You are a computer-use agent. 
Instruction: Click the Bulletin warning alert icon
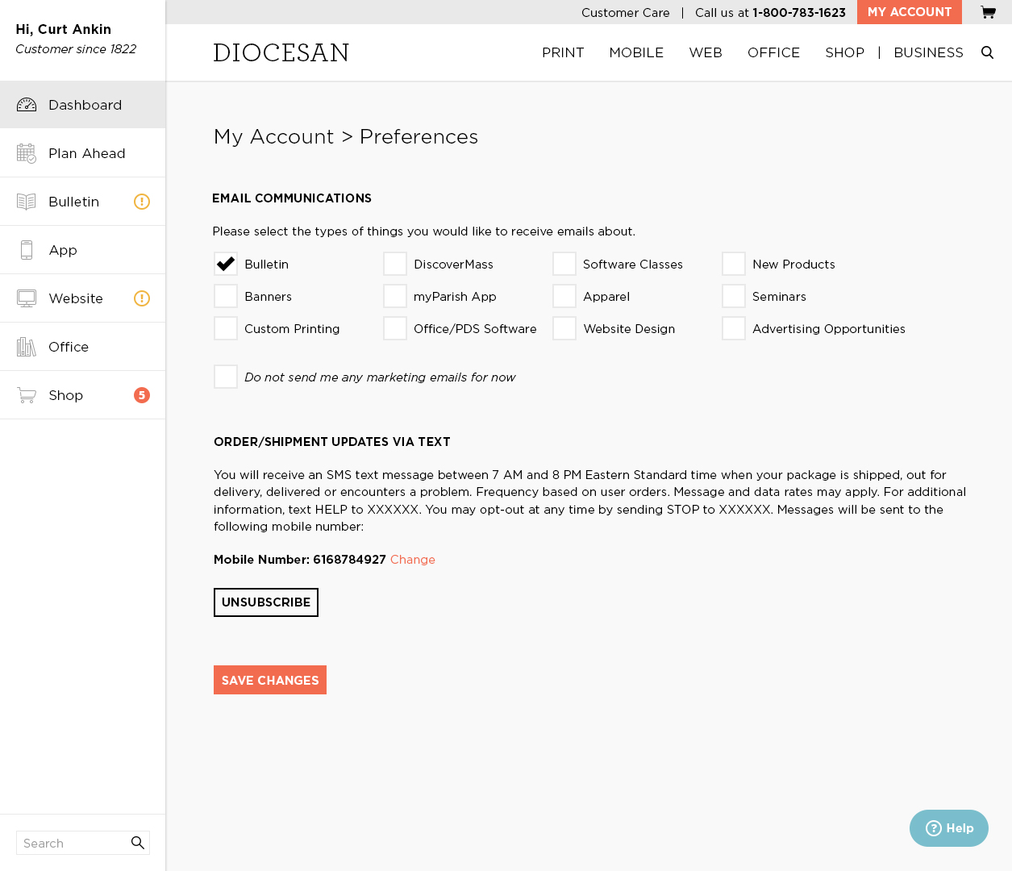[142, 202]
